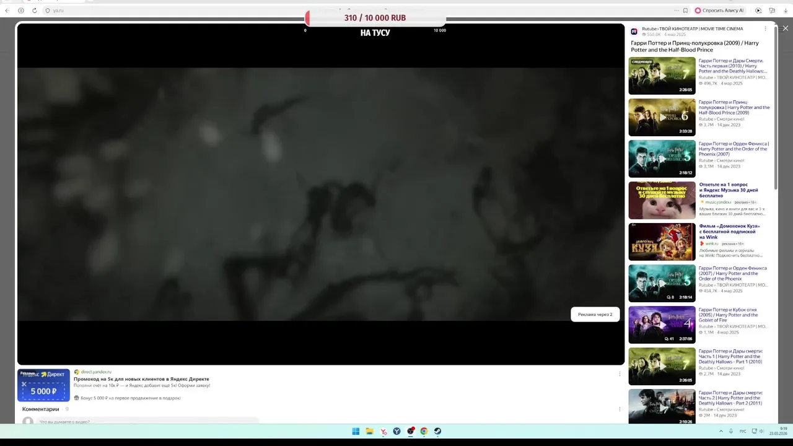793x446 pixels.
Task: Click the browser back arrow
Action: (7, 11)
